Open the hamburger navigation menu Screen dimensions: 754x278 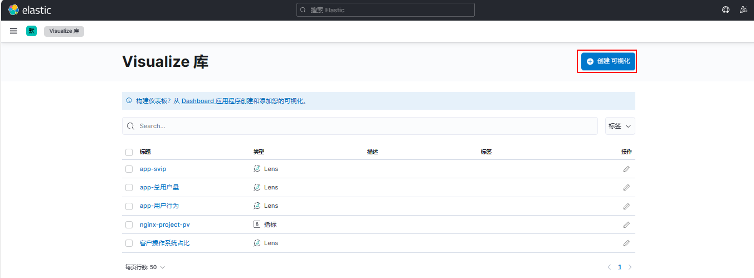13,31
